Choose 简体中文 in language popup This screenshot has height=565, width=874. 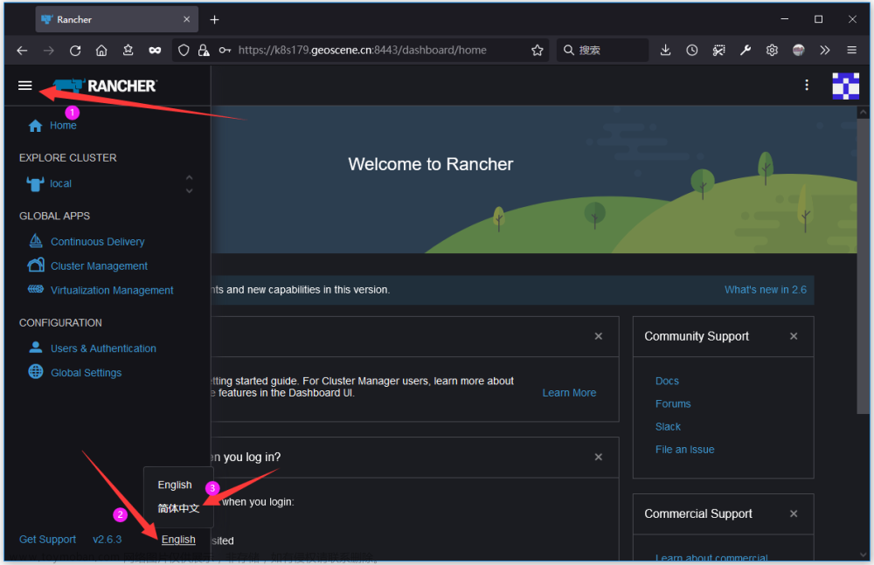(x=178, y=508)
